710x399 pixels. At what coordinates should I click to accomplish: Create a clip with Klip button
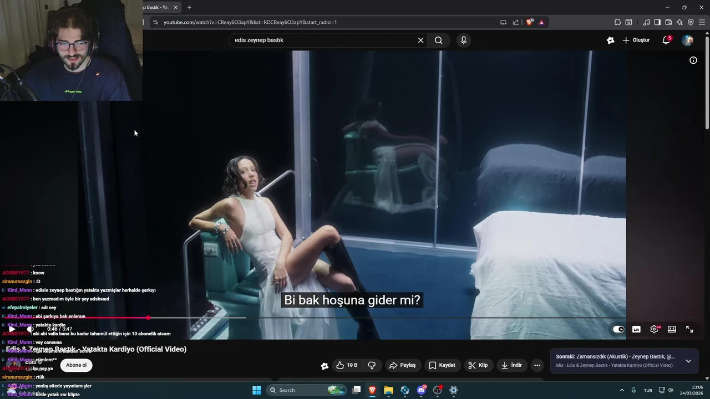pyautogui.click(x=478, y=365)
